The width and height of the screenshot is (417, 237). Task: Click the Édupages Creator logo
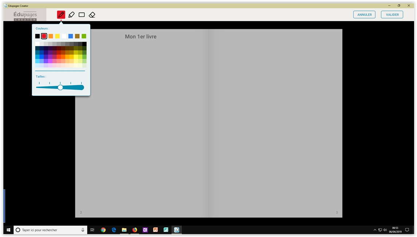(25, 15)
